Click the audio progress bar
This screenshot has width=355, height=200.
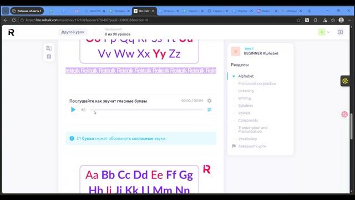click(146, 110)
